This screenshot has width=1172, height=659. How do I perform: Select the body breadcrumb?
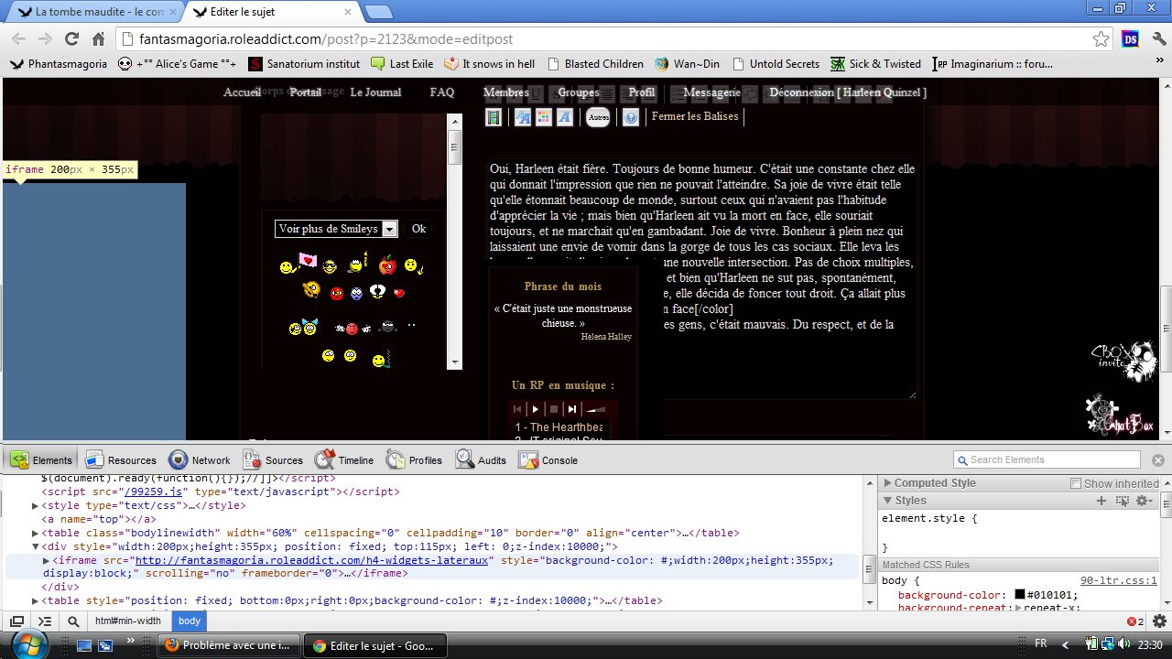[190, 621]
